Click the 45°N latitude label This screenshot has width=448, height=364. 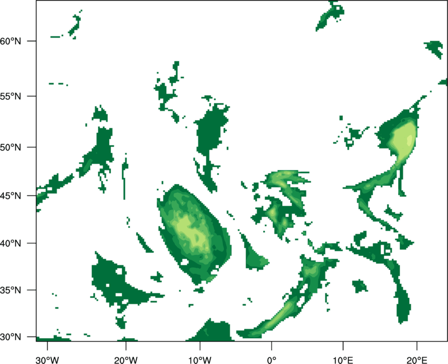pos(11,196)
